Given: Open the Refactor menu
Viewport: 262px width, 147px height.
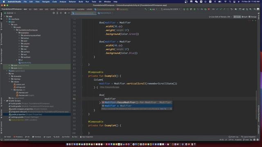Looking at the screenshot, I should coord(72,2).
